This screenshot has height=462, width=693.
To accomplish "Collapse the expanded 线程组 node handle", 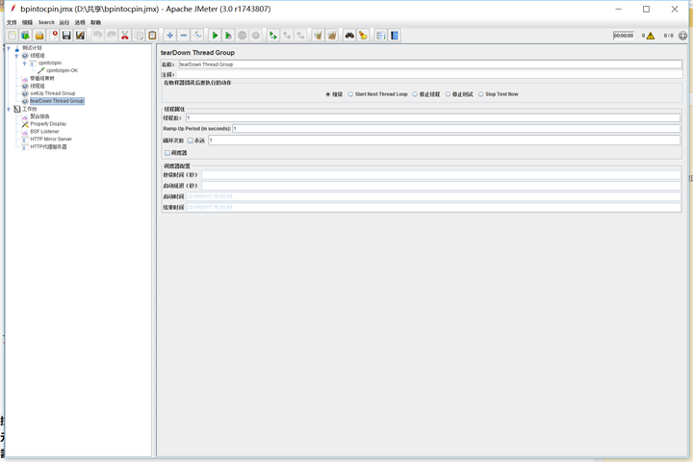I will (x=16, y=56).
